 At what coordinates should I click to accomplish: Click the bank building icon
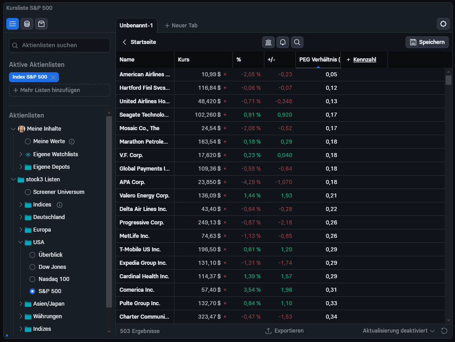[x=268, y=42]
